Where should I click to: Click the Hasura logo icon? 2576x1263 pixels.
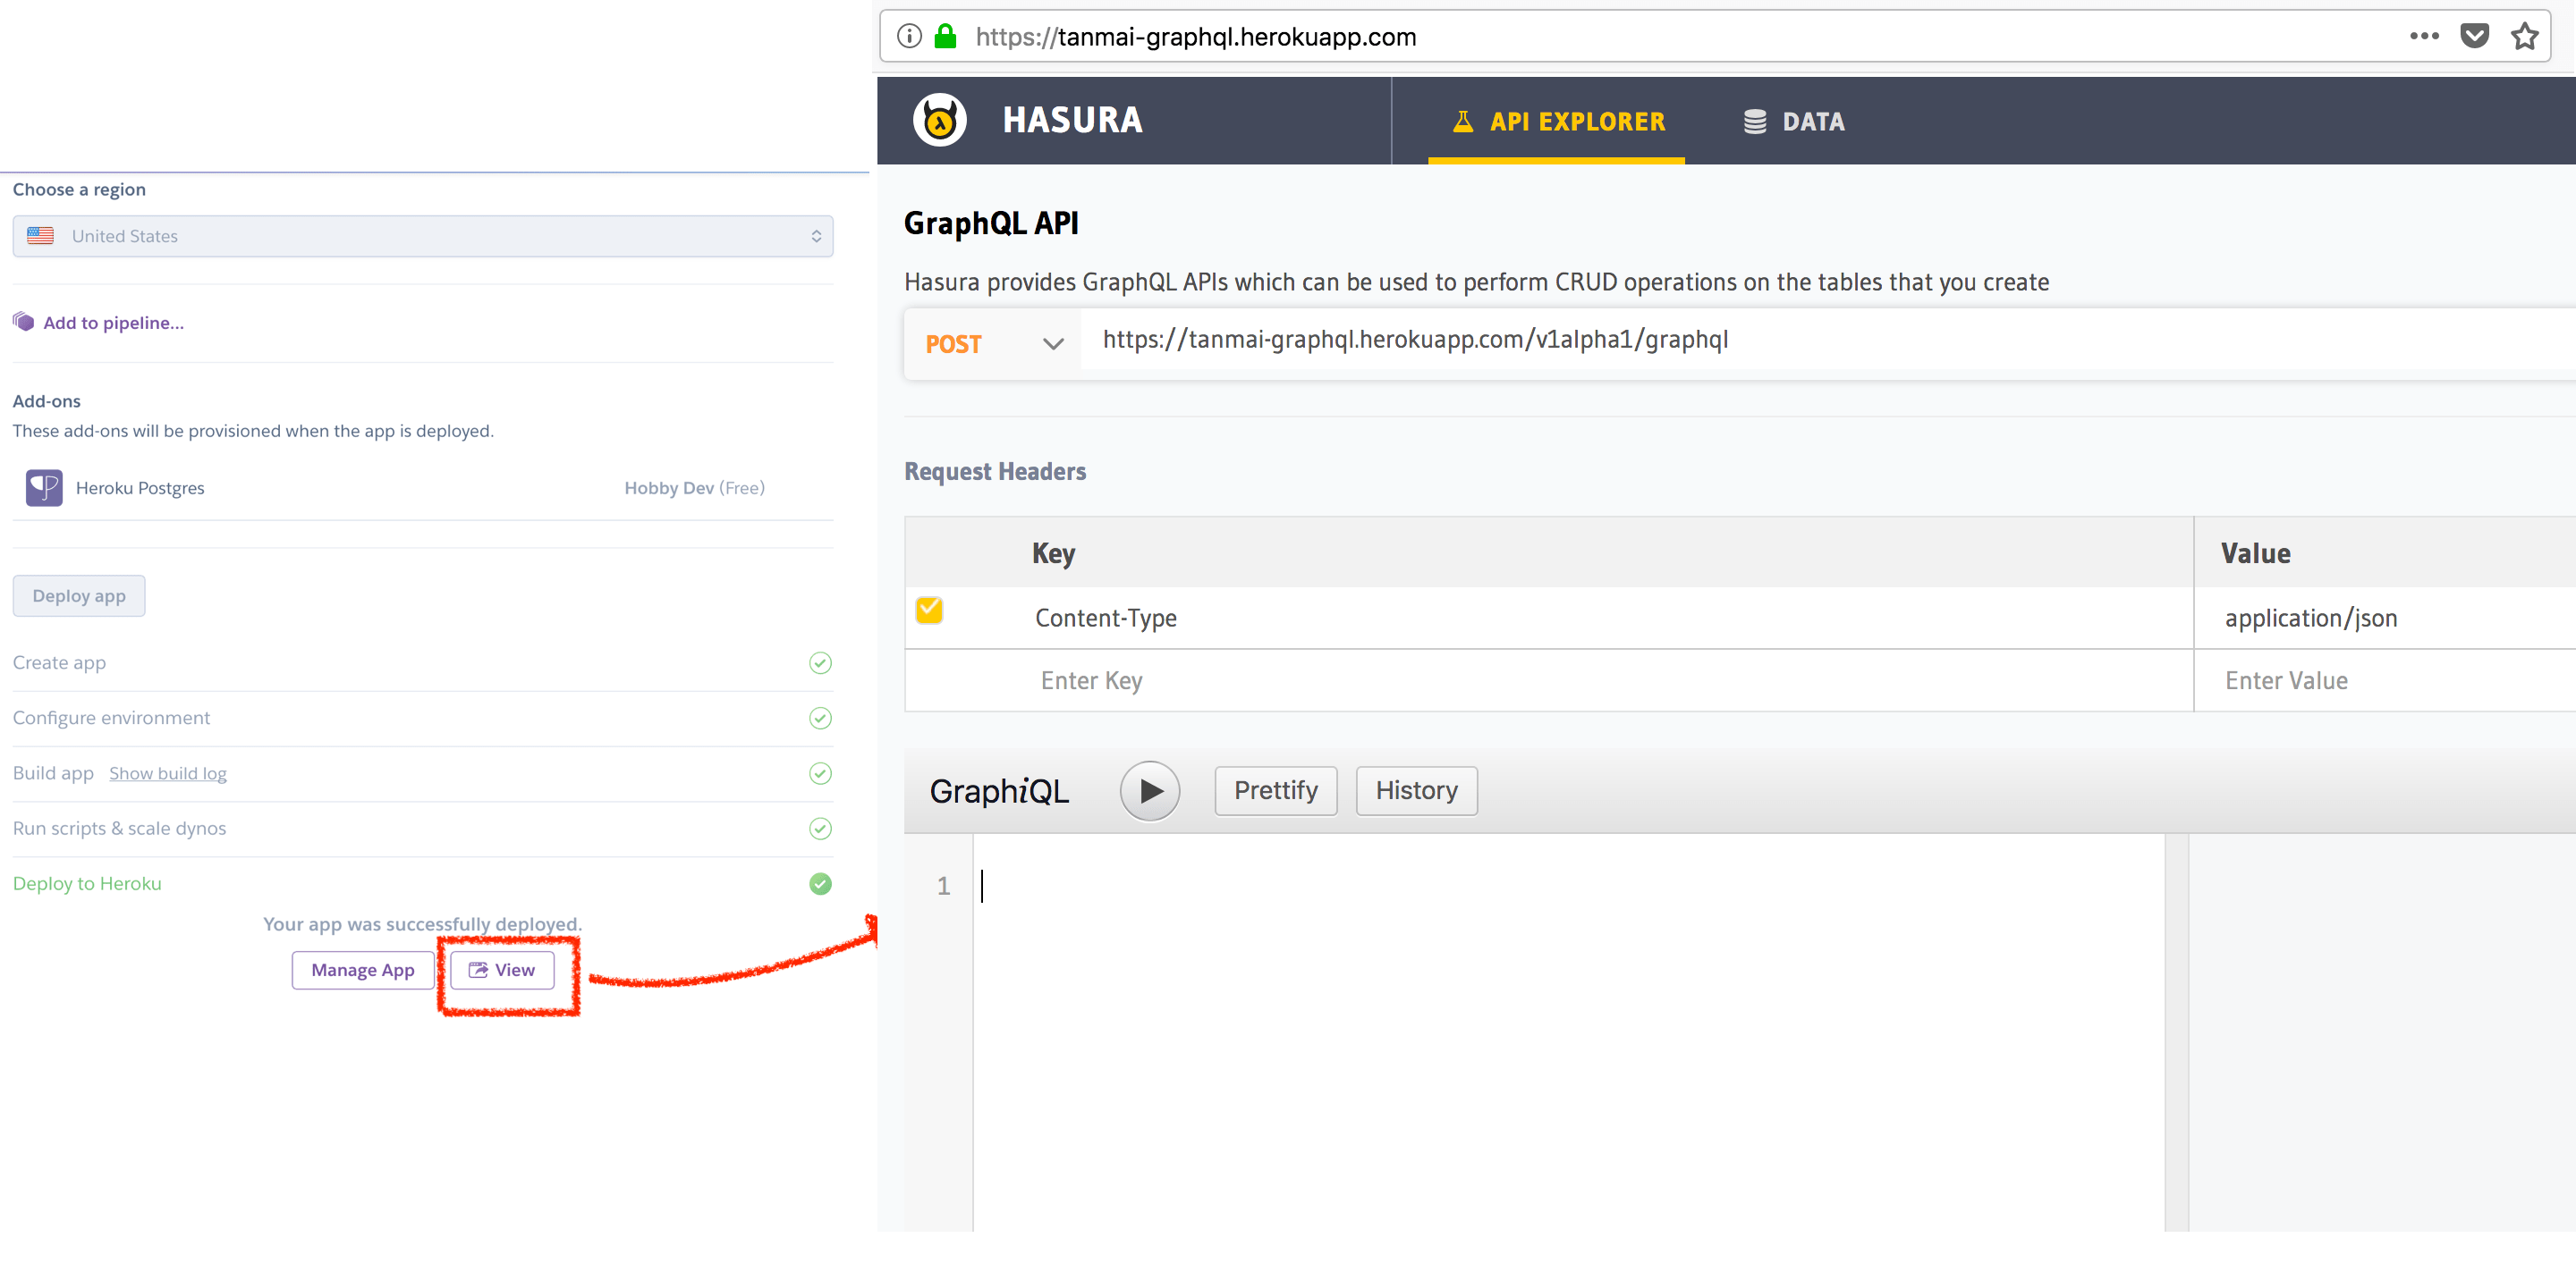939,121
